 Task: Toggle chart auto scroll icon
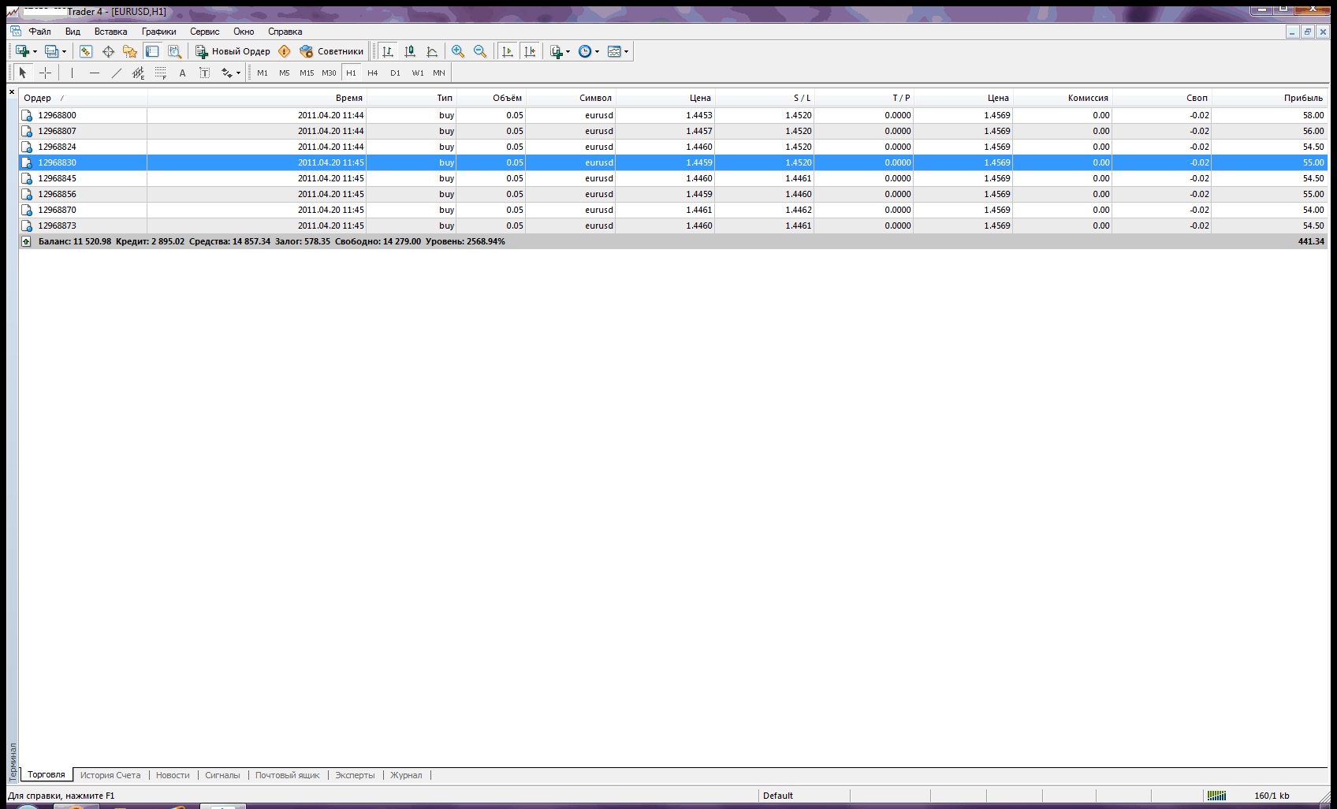click(508, 51)
